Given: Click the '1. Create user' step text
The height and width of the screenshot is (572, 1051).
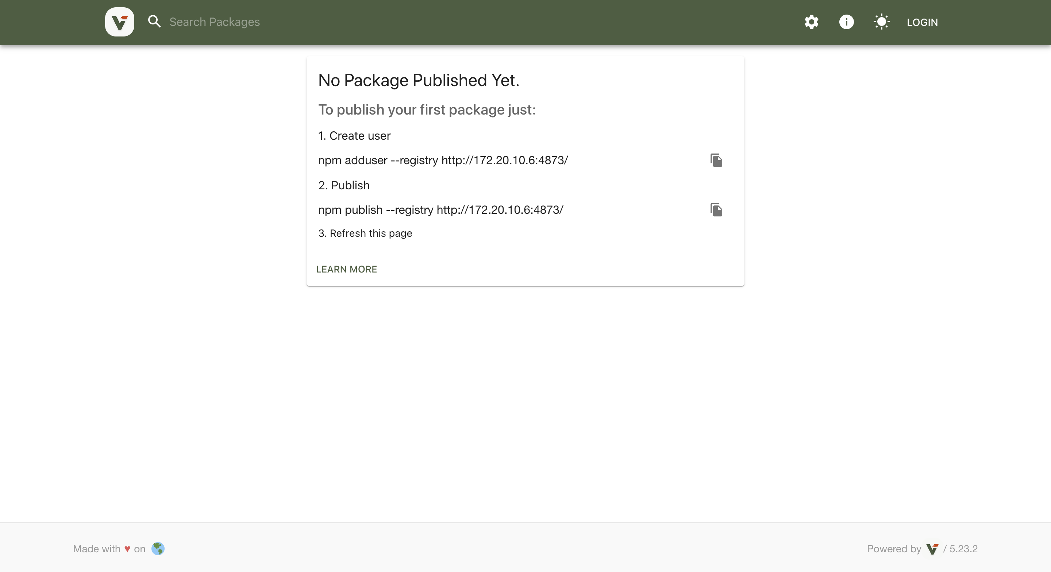Looking at the screenshot, I should coord(354,136).
